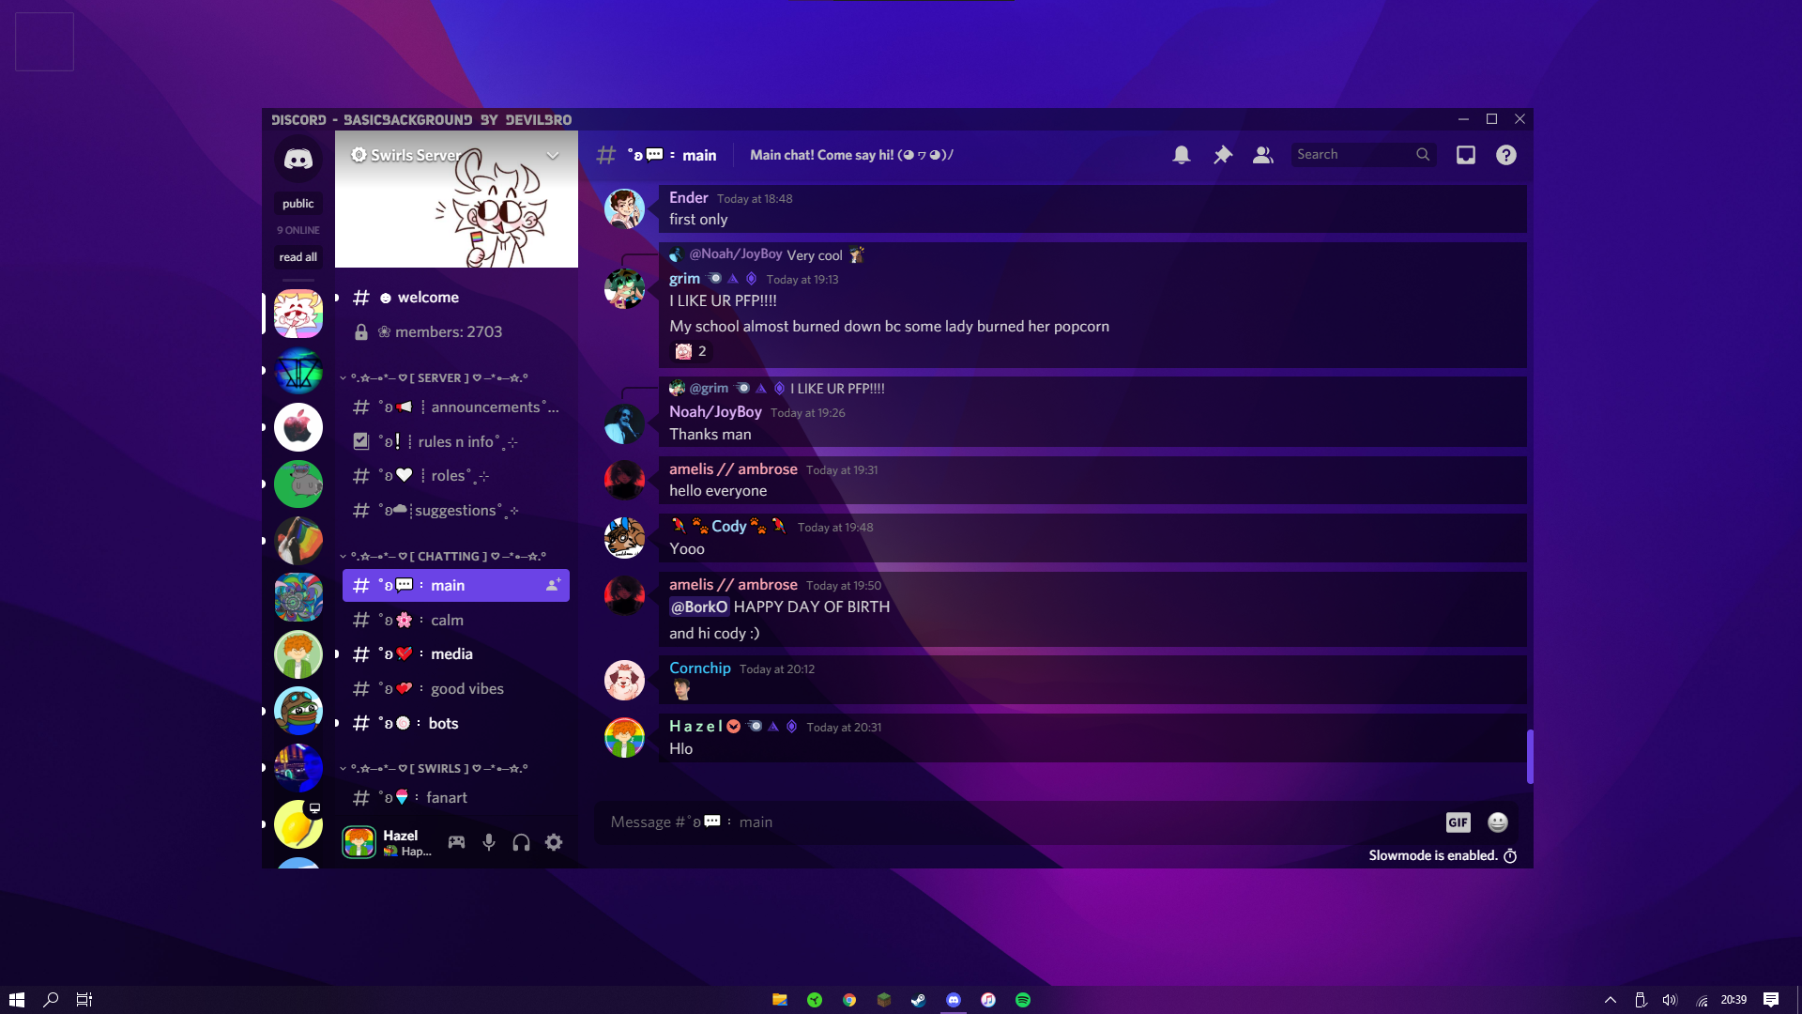Select the yellow balloon server icon
1802x1014 pixels.
coord(298,824)
